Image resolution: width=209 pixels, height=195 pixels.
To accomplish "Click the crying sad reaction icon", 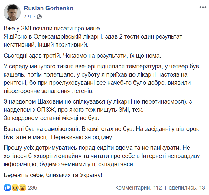I will 15,187.
